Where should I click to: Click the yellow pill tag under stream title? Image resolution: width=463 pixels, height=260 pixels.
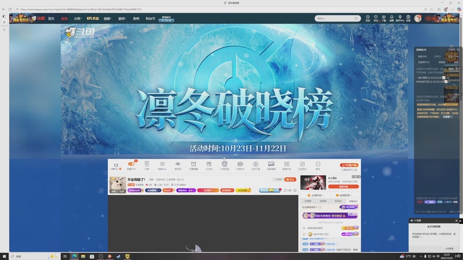click(244, 191)
